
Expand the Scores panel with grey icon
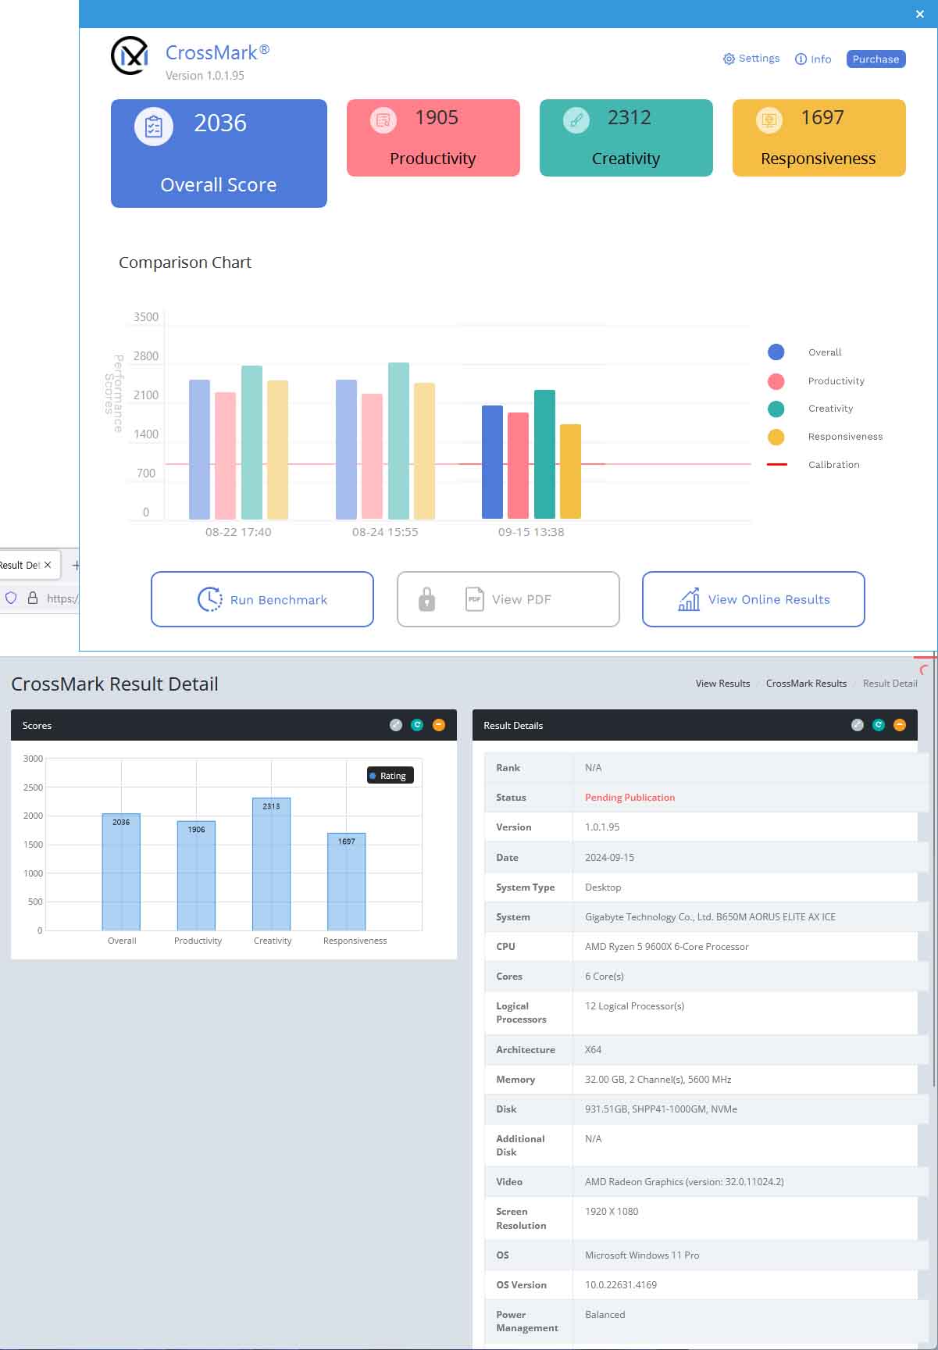tap(396, 725)
